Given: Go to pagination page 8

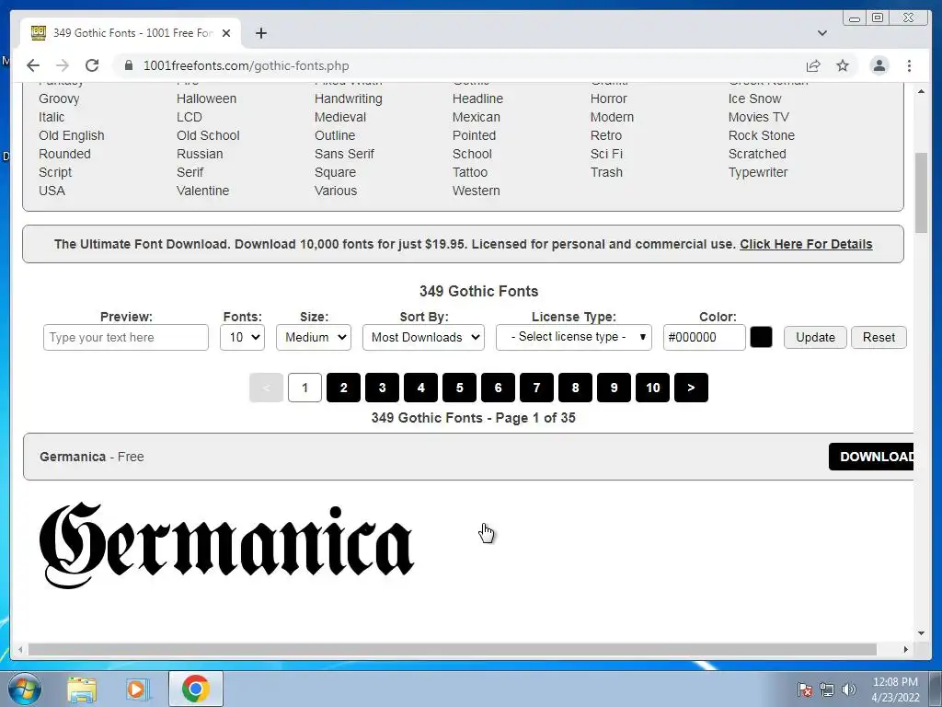Looking at the screenshot, I should (576, 388).
